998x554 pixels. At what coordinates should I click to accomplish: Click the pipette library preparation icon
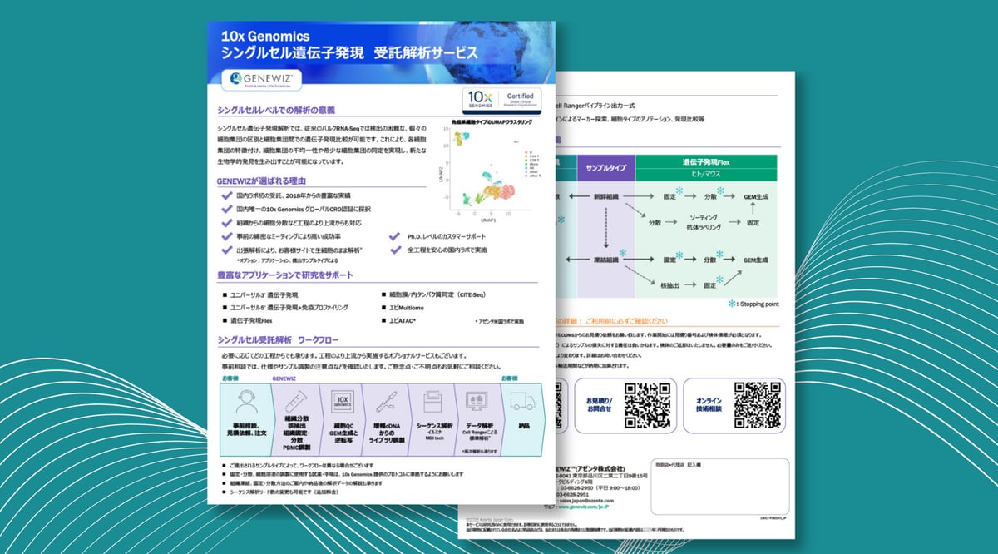[388, 402]
